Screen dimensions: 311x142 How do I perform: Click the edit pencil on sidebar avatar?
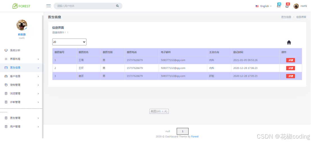pyautogui.click(x=26, y=28)
